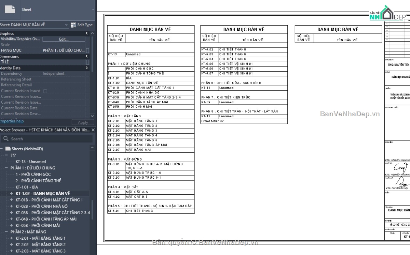Click the Edit... button for Visibility/Graphics Overrides
The width and height of the screenshot is (410, 255).
click(x=64, y=39)
